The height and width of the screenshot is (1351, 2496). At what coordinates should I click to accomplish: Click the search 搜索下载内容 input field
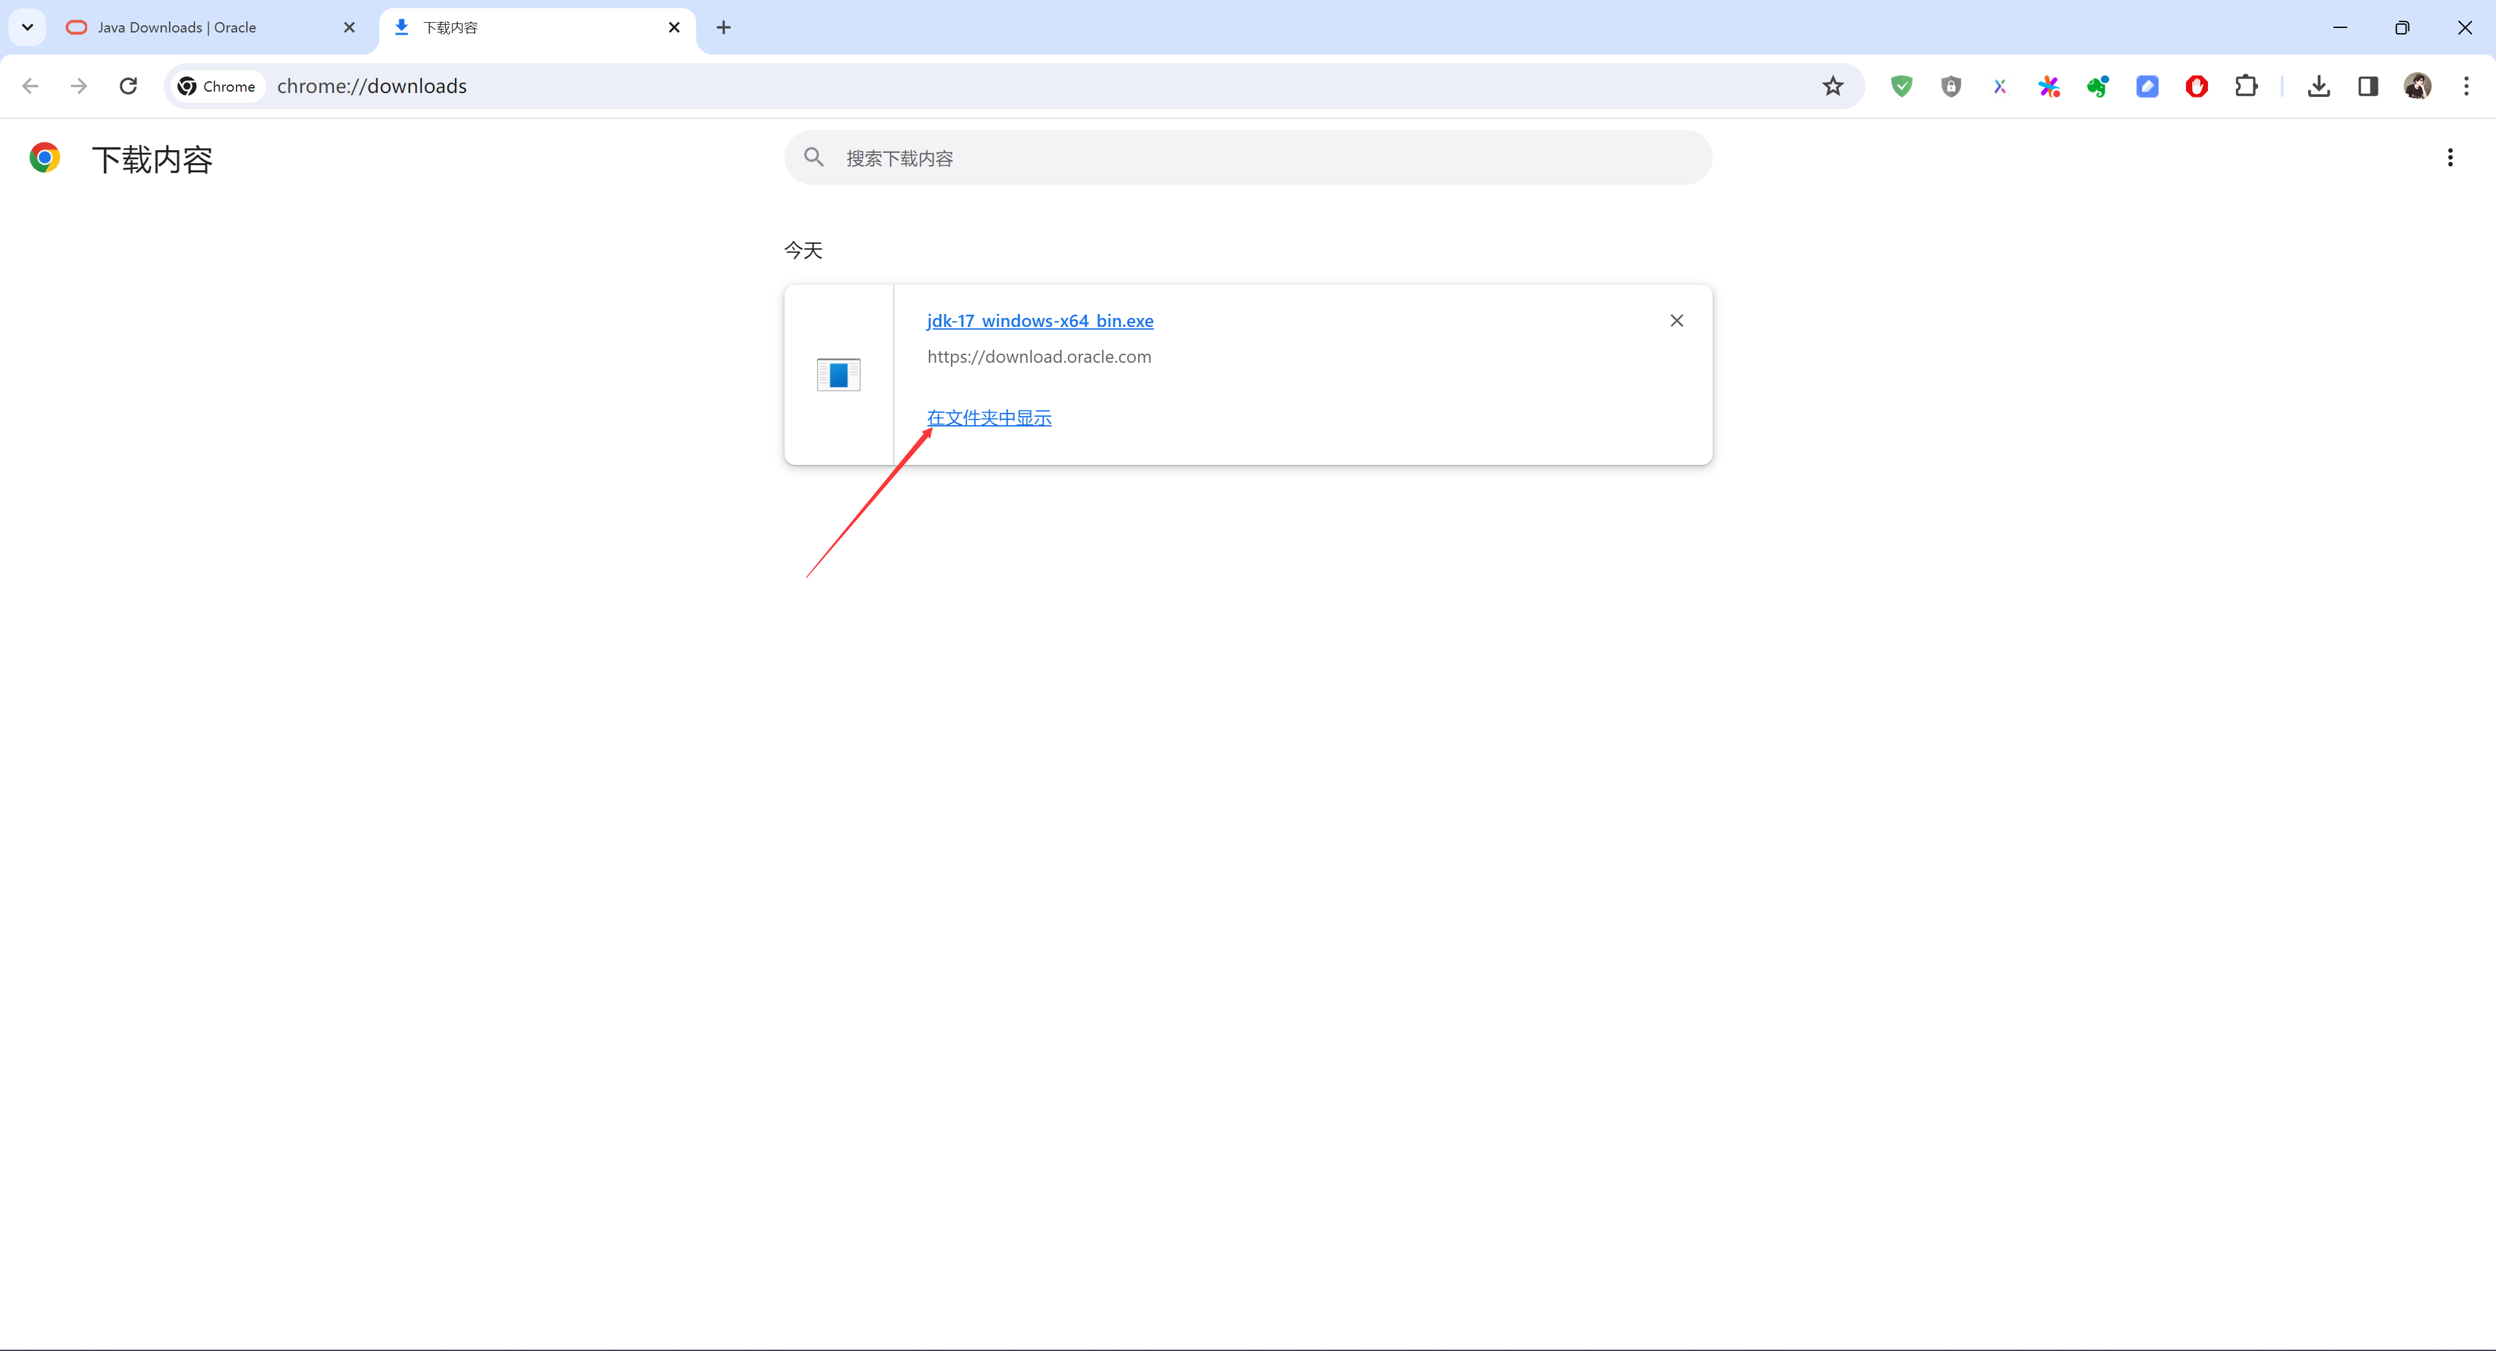point(1247,157)
